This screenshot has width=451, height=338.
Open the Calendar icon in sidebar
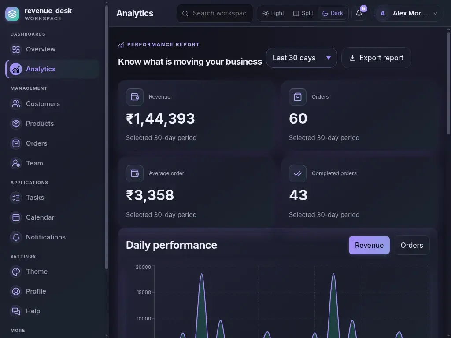(16, 217)
